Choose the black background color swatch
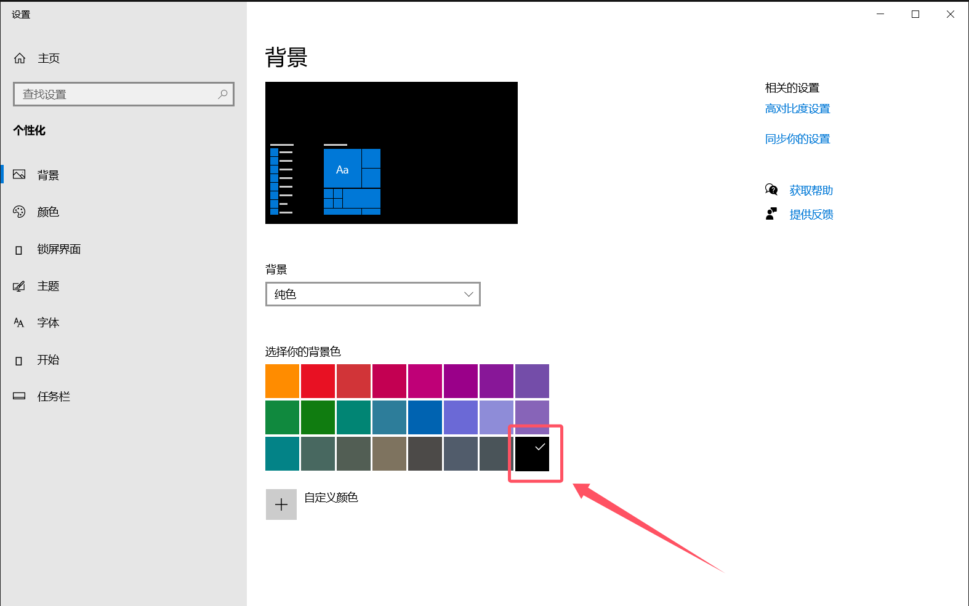 (x=532, y=454)
